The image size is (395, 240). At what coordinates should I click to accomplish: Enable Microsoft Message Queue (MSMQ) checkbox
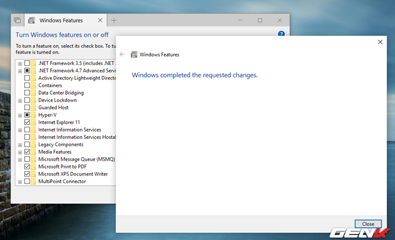tap(27, 159)
